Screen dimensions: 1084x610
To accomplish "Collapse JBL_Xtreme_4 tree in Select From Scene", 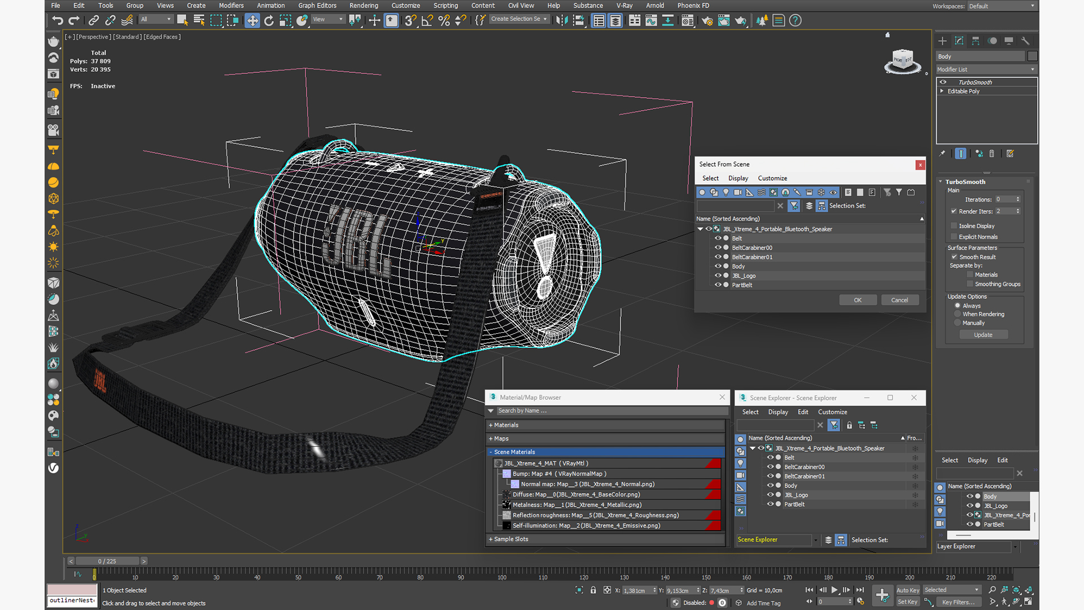I will [701, 229].
